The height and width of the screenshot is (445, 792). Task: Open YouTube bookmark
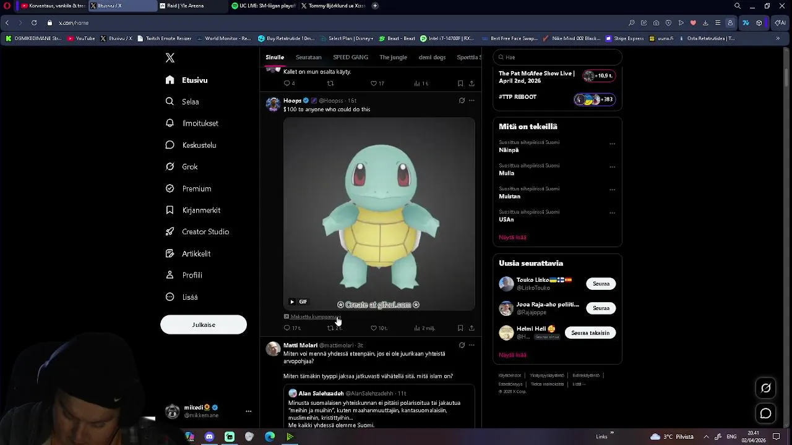tap(81, 38)
